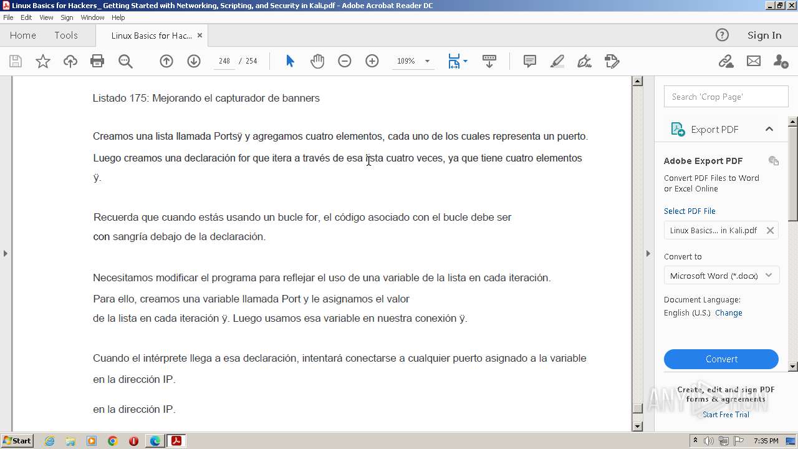Open Internet Explorer from taskbar
Image resolution: width=798 pixels, height=449 pixels.
(x=49, y=441)
